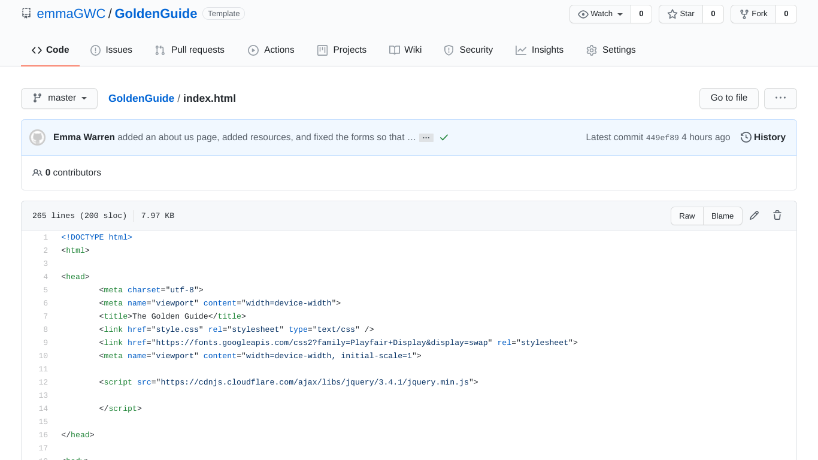The height and width of the screenshot is (460, 818).
Task: Click the emmaGWC owner link
Action: coord(71,14)
